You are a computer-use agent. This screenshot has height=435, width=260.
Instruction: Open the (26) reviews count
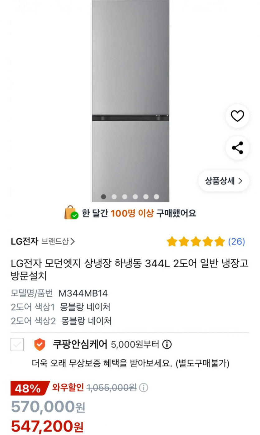pyautogui.click(x=236, y=241)
